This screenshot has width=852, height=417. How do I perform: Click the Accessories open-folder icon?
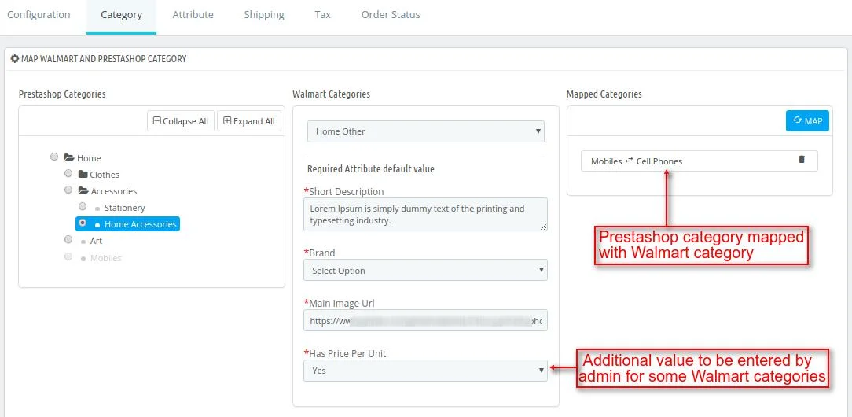click(x=83, y=191)
